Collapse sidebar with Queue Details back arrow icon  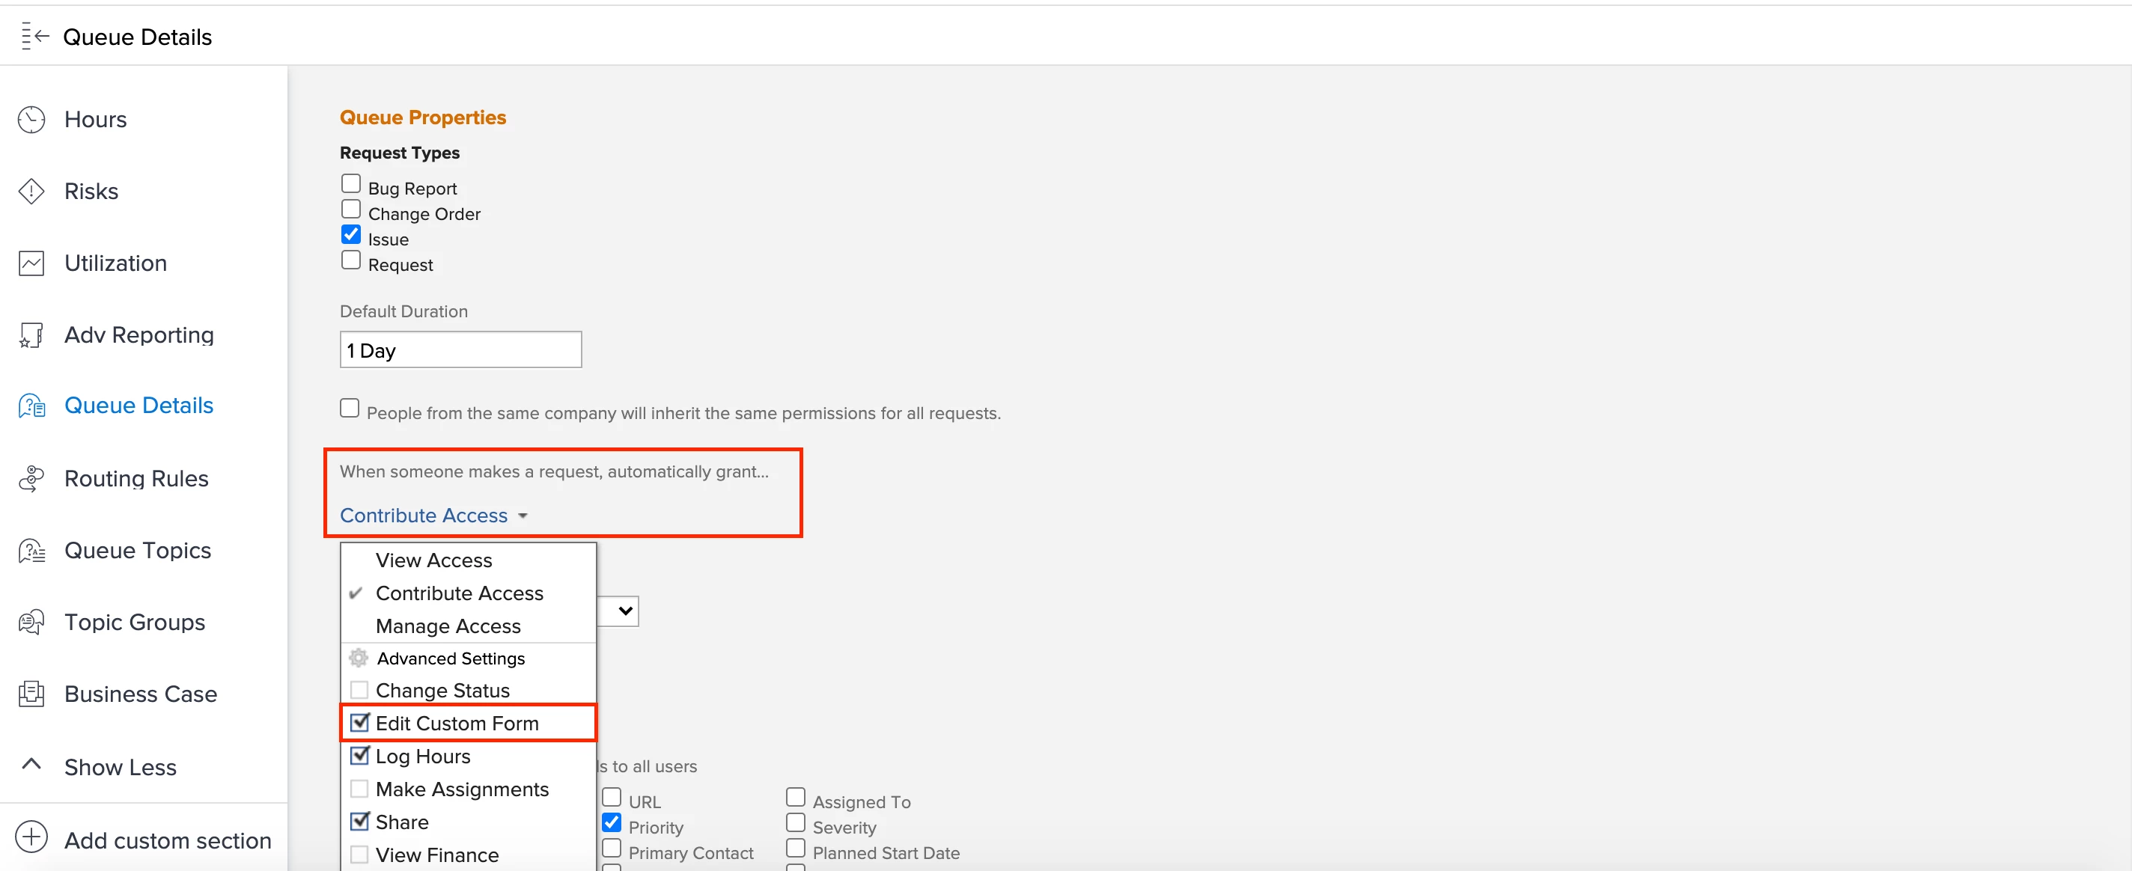[x=34, y=37]
